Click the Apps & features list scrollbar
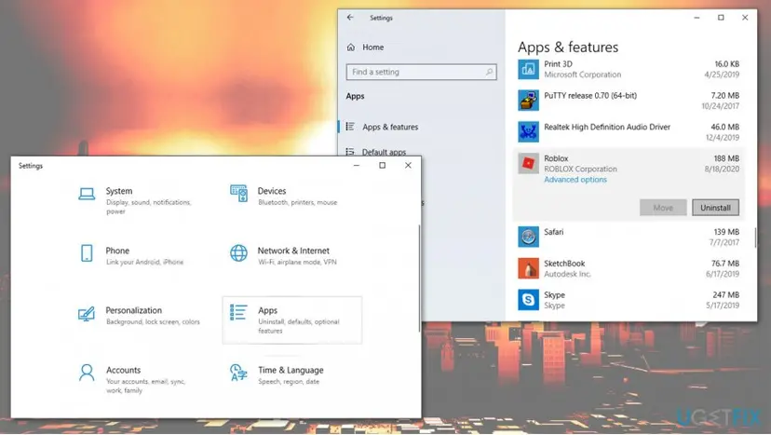 click(756, 238)
